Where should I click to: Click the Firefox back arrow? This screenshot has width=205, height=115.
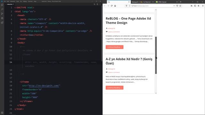(x=105, y=6)
